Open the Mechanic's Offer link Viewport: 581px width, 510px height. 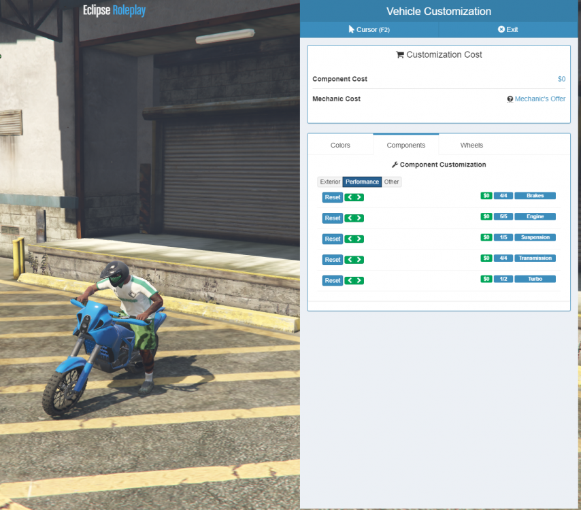[x=540, y=99]
